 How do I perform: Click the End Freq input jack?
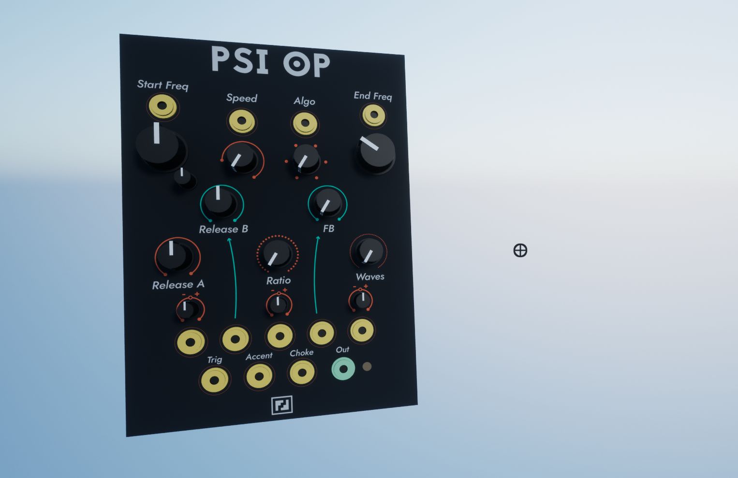(374, 116)
